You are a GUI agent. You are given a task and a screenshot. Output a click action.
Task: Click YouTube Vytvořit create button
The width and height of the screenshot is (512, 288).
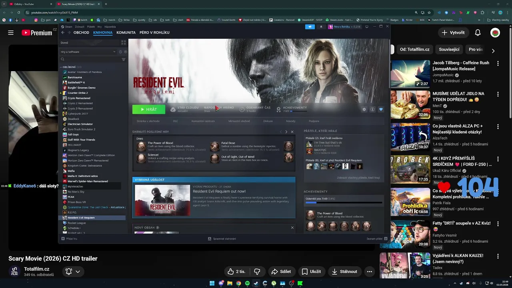click(453, 32)
